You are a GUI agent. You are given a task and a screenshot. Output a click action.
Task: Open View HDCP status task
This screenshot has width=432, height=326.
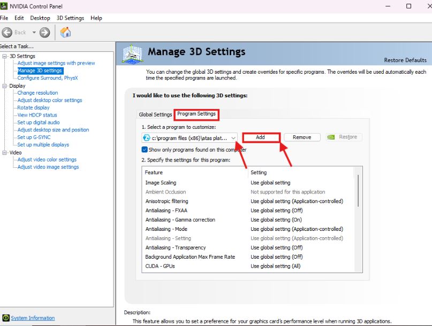click(x=37, y=115)
